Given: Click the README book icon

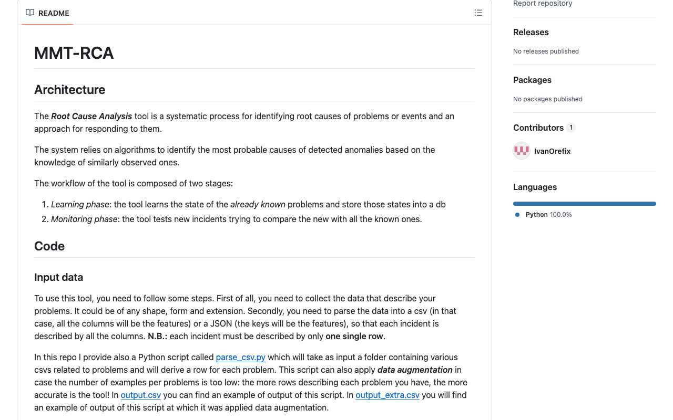Looking at the screenshot, I should [x=30, y=13].
